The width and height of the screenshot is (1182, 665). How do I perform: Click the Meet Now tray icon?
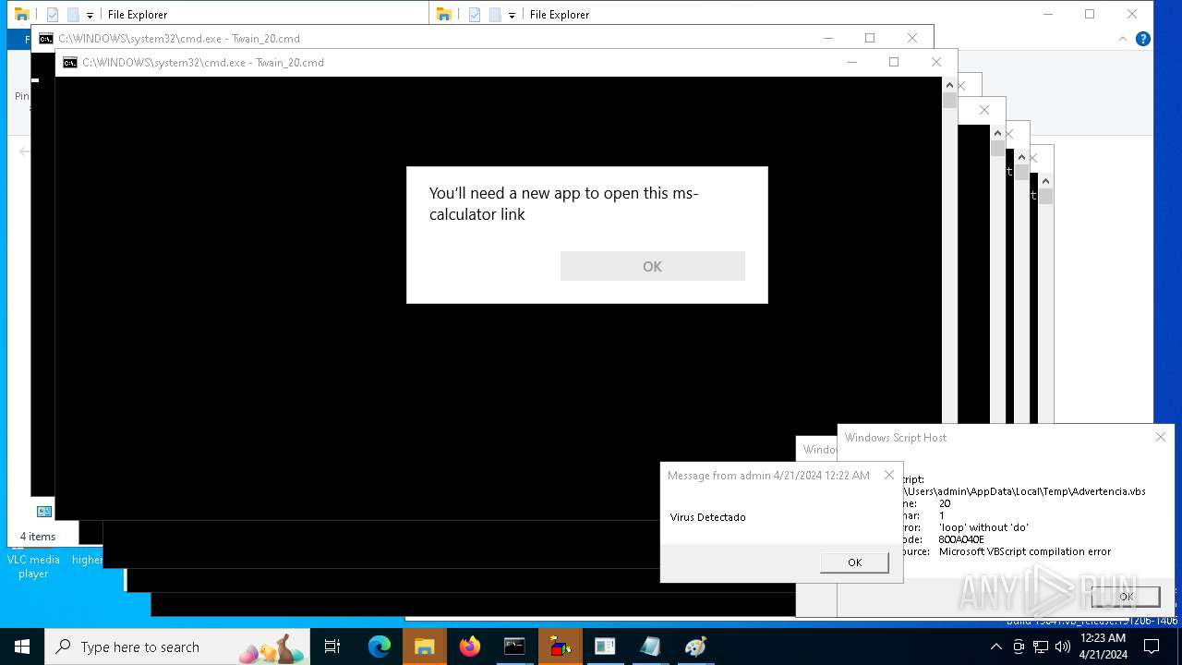1019,647
